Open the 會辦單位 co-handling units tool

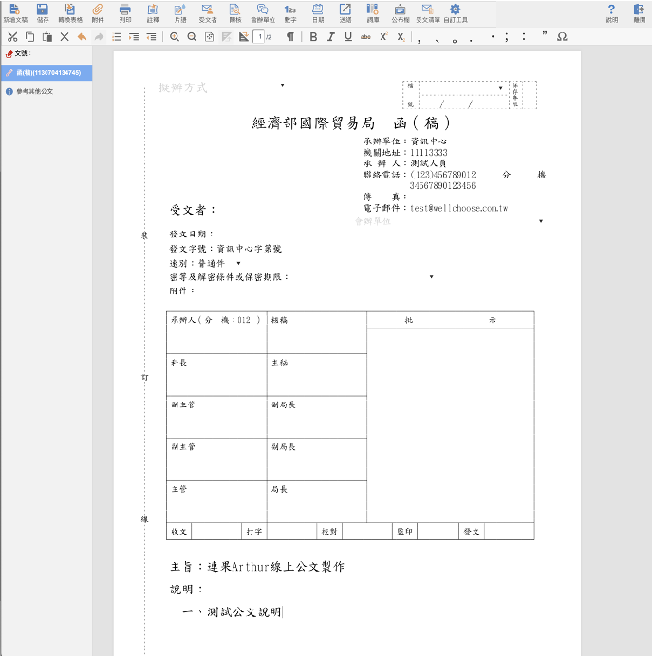point(263,13)
